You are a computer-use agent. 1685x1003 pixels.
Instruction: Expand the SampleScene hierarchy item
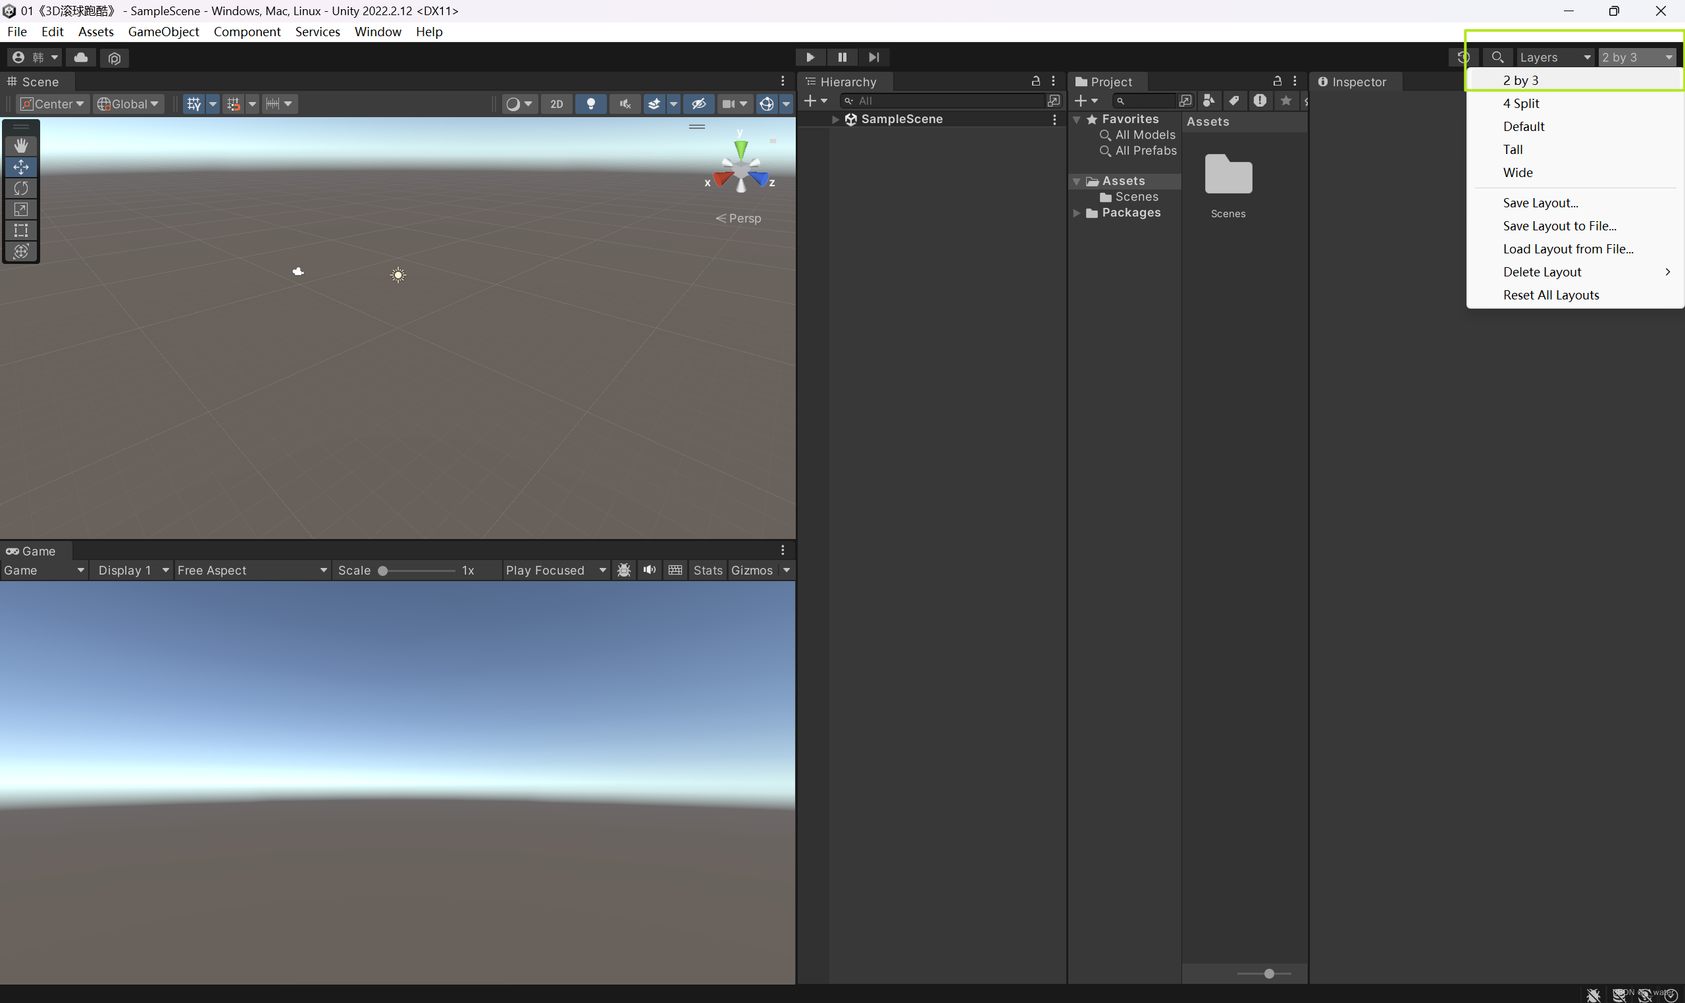pyautogui.click(x=835, y=119)
